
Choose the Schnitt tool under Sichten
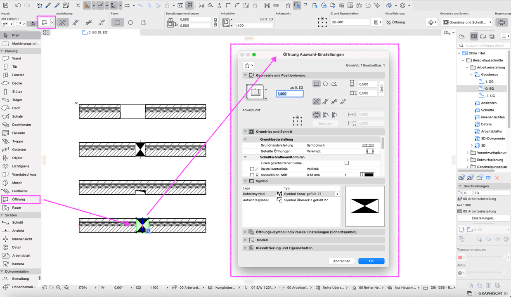click(21, 222)
